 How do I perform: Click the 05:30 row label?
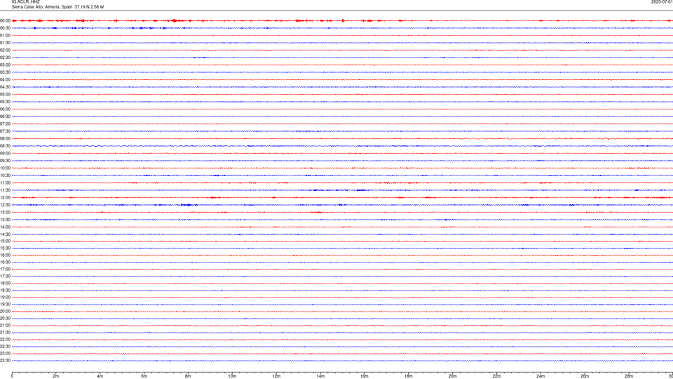click(x=5, y=102)
